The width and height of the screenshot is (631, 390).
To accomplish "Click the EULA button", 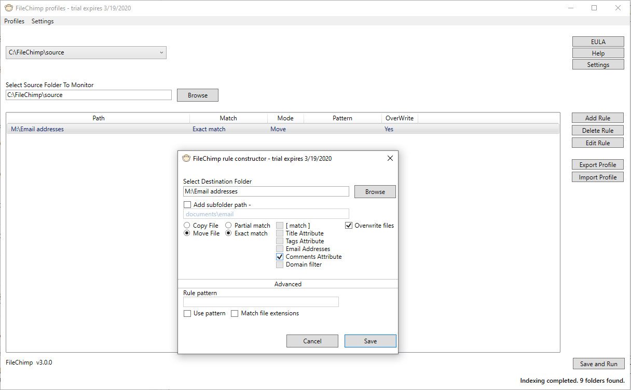I will 598,41.
